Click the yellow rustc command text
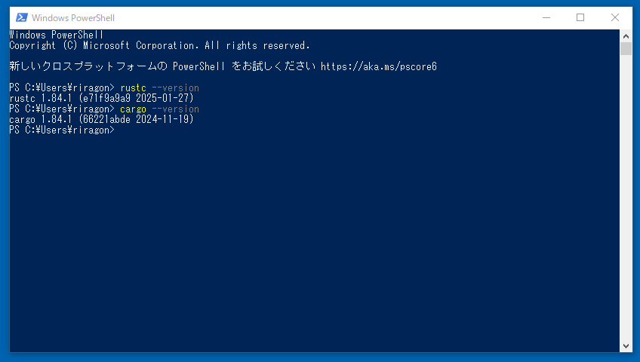This screenshot has height=362, width=640. (x=133, y=87)
